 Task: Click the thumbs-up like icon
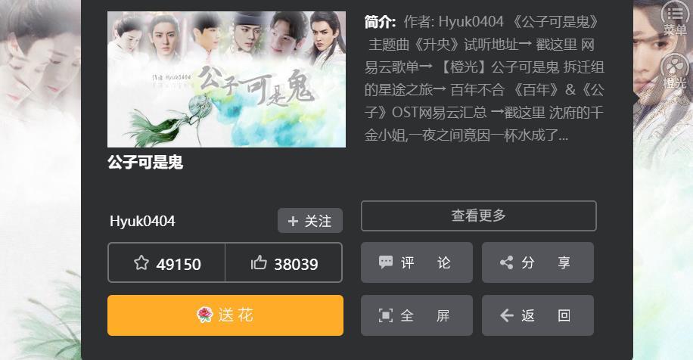point(259,263)
